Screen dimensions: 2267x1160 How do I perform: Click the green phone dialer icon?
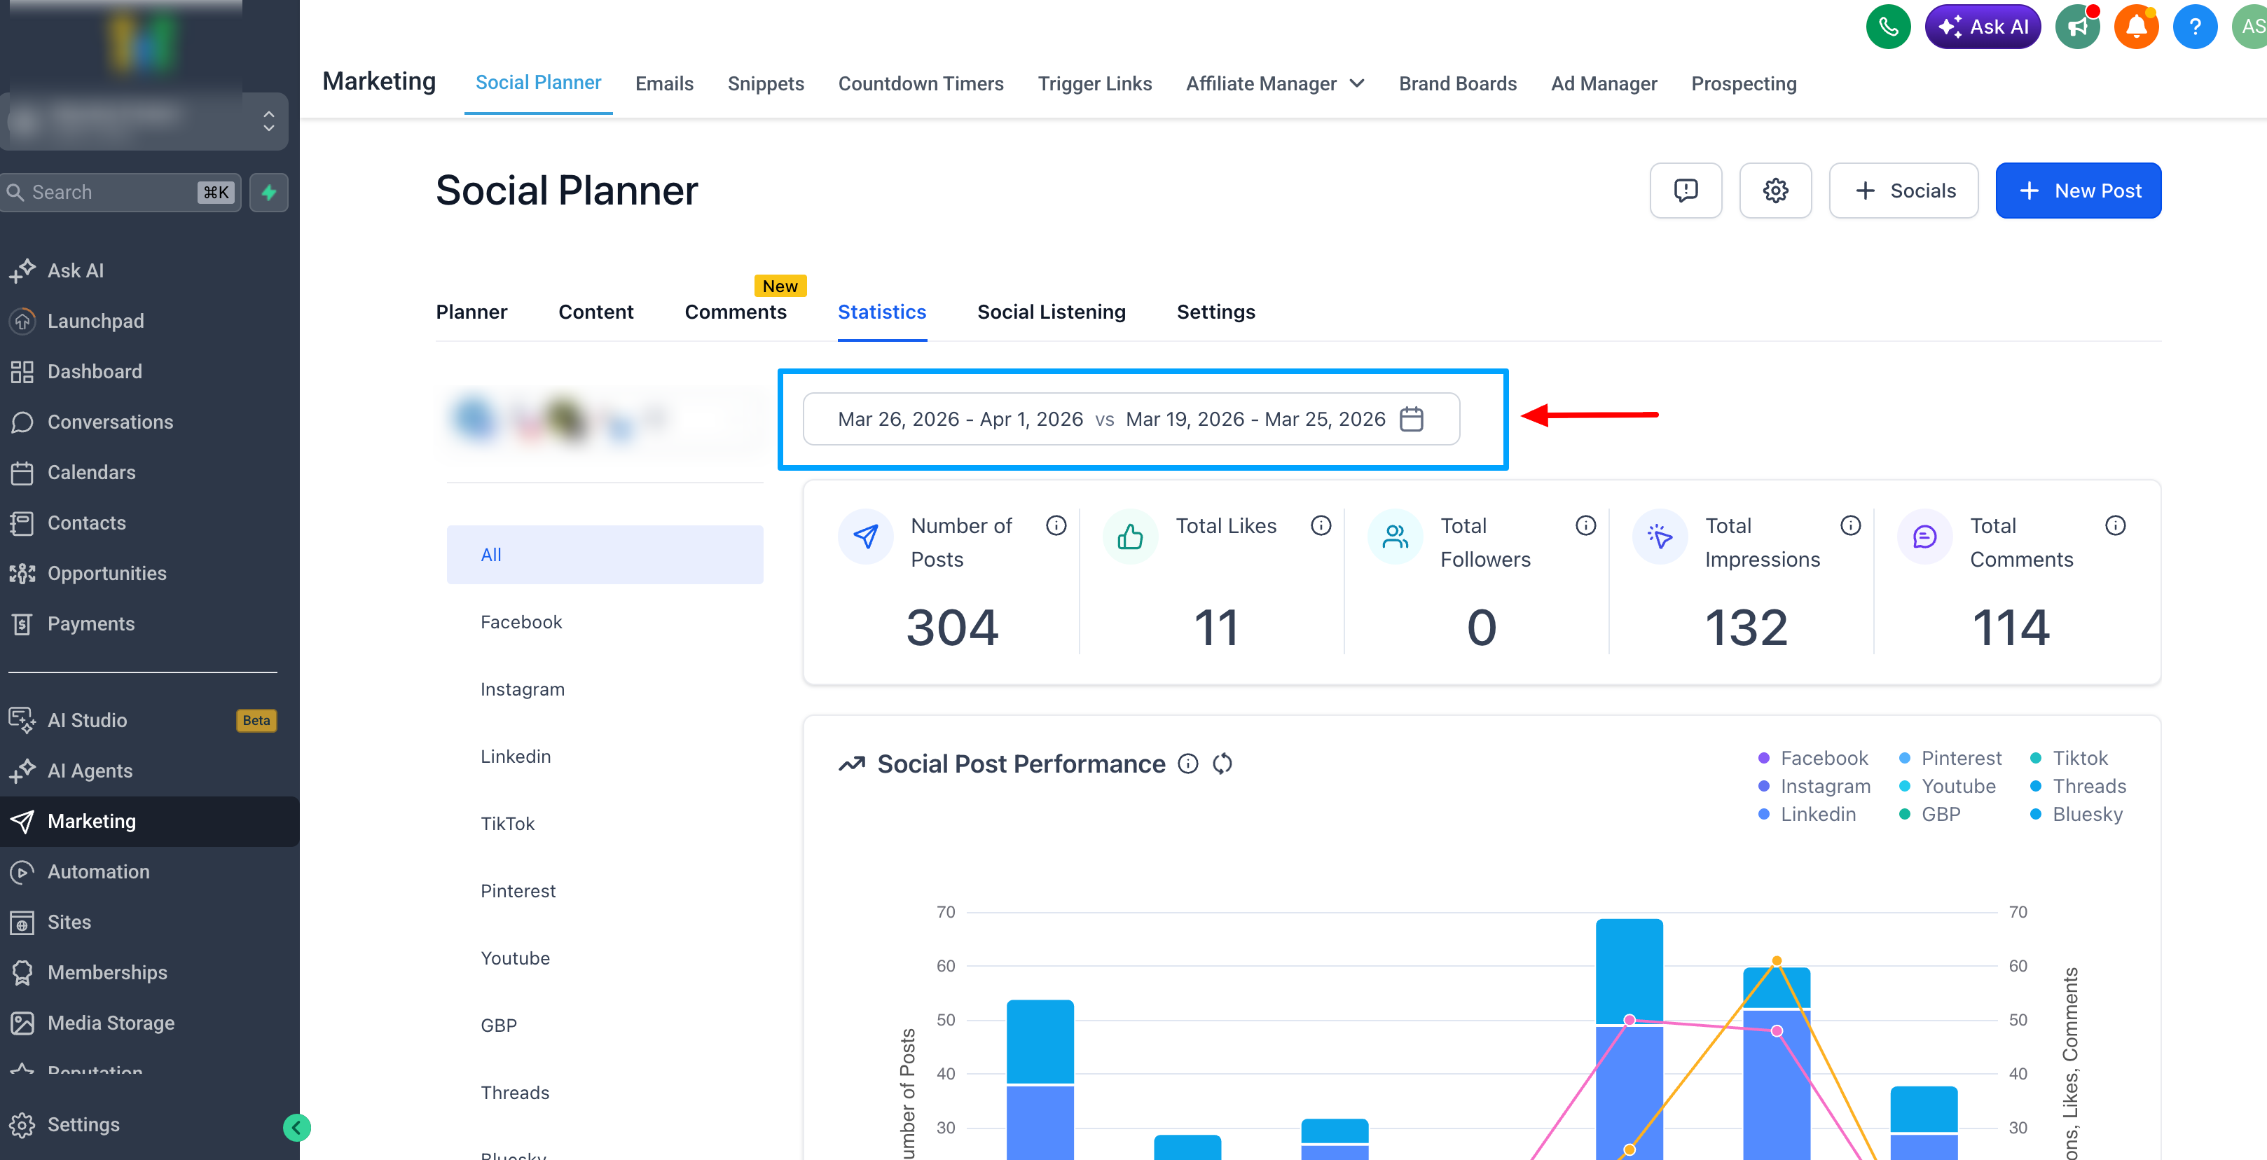pos(1888,27)
